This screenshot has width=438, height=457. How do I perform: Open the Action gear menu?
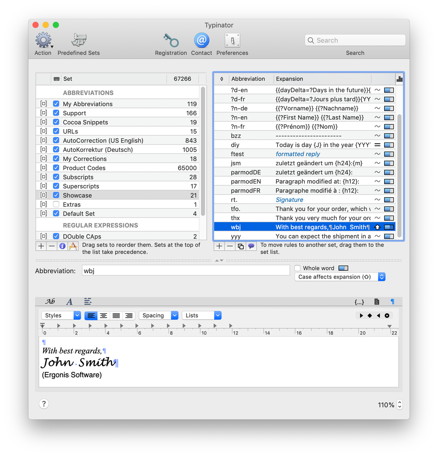(44, 40)
